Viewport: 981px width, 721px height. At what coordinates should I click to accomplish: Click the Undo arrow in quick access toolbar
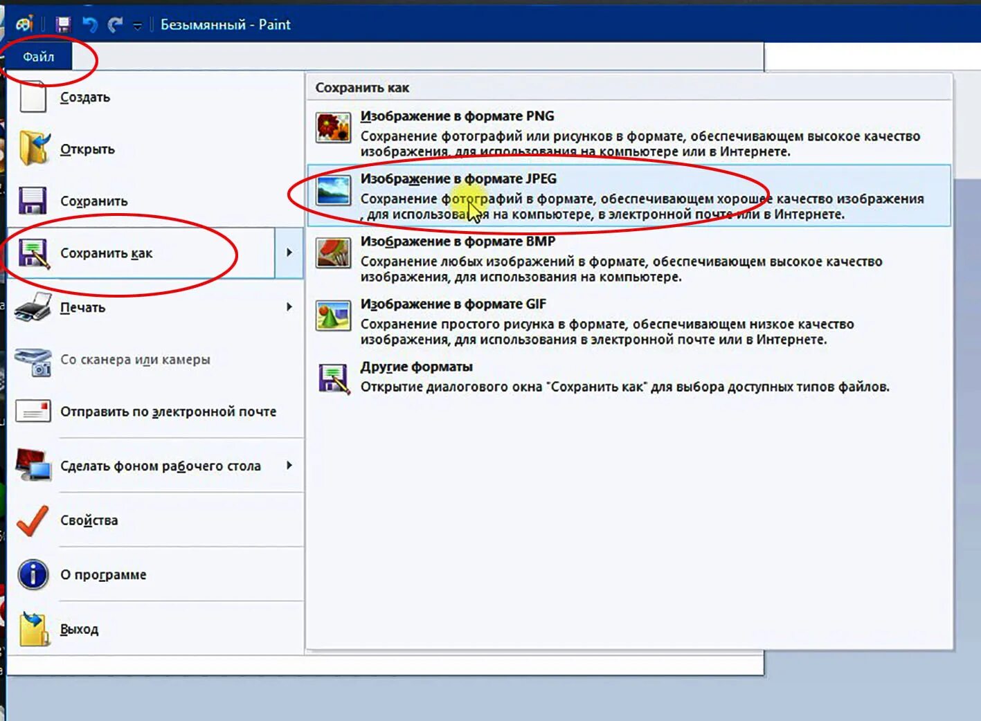click(x=90, y=25)
